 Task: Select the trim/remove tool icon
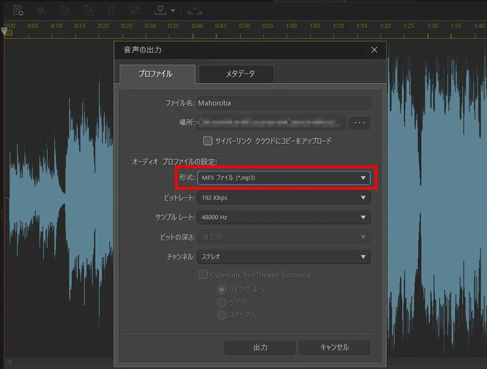coord(134,10)
